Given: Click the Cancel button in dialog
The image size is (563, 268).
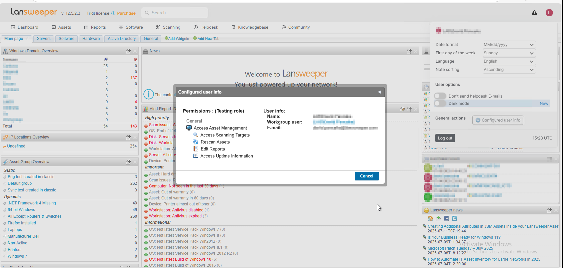Looking at the screenshot, I should [367, 176].
